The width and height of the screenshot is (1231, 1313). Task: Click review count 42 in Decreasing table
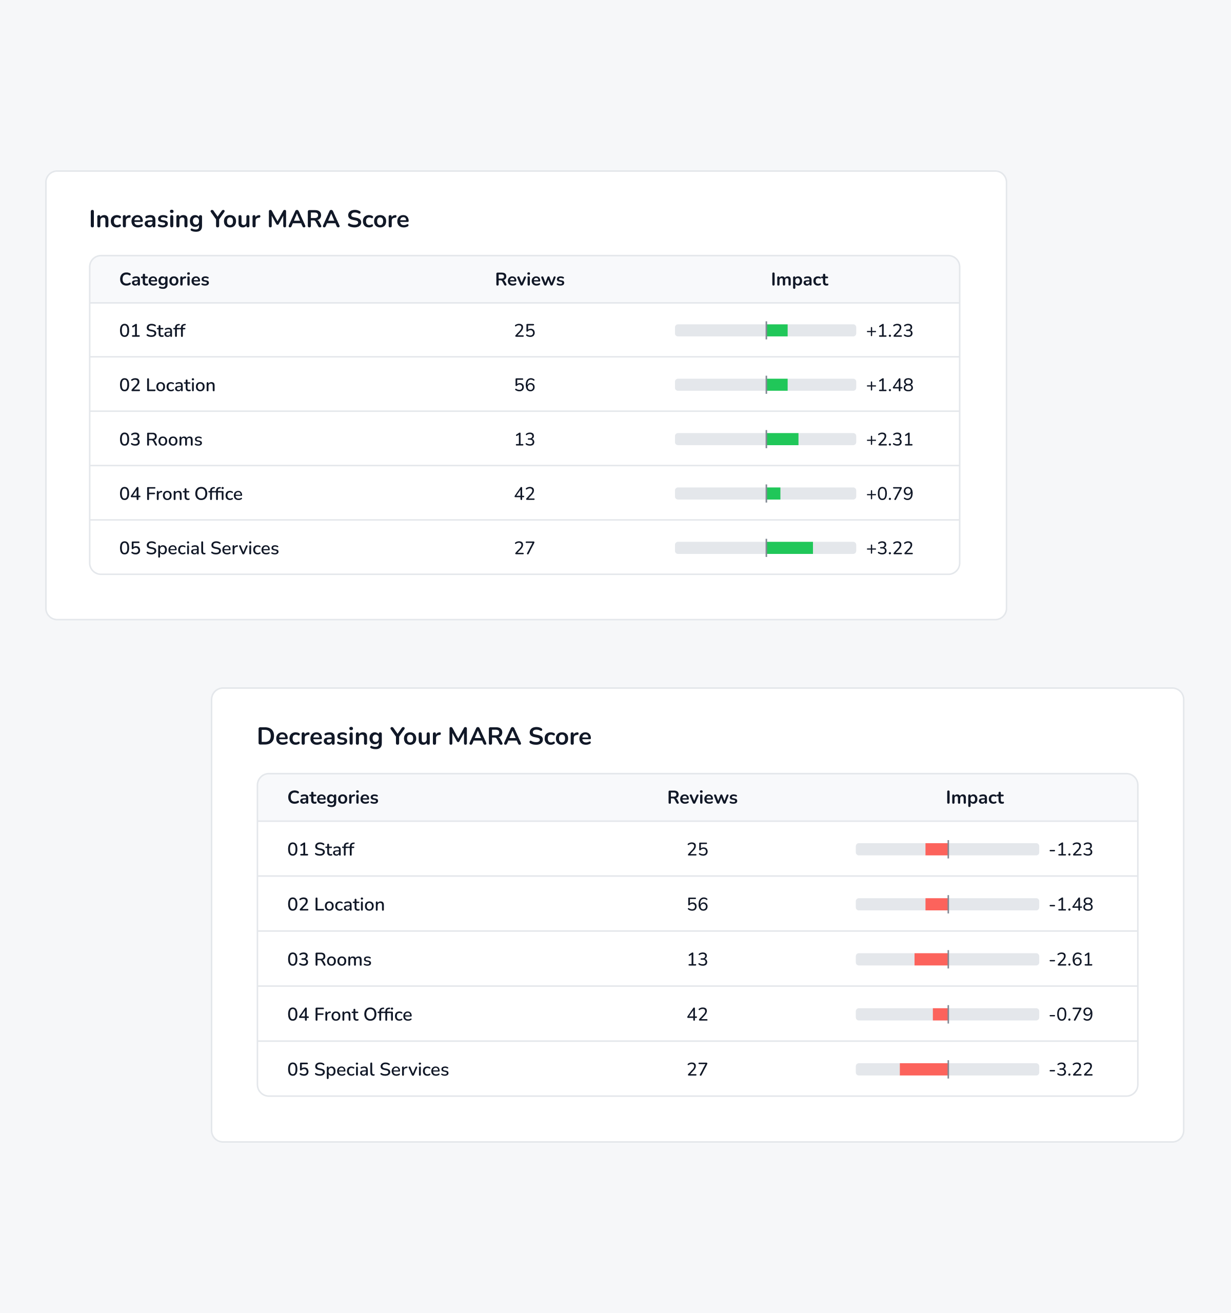[698, 1014]
